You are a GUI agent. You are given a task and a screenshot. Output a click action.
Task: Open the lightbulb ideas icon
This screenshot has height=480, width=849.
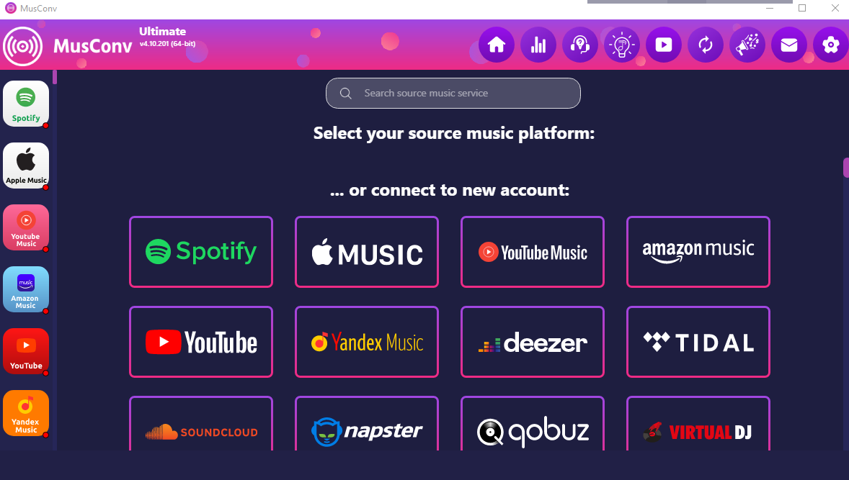coord(621,45)
